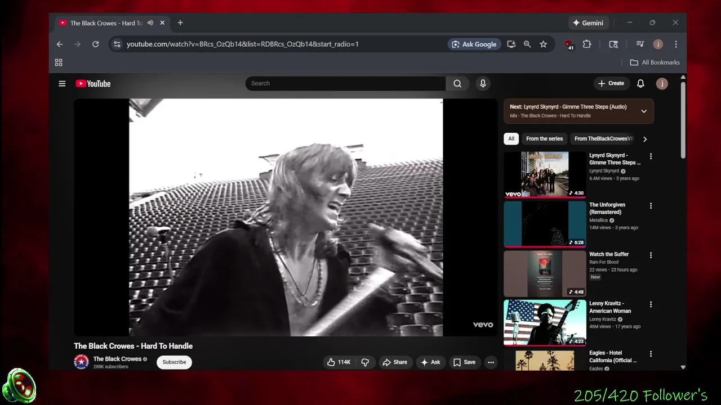Go back in browser history
This screenshot has height=405, width=721.
60,44
